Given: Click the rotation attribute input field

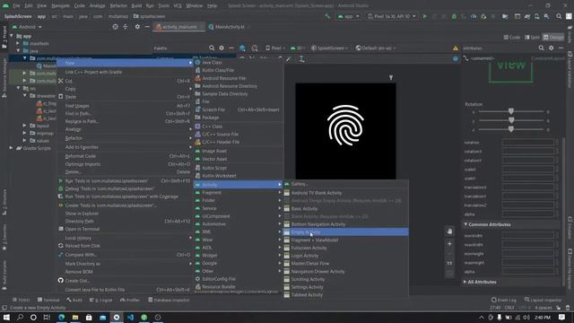Looking at the screenshot, I should (x=528, y=143).
